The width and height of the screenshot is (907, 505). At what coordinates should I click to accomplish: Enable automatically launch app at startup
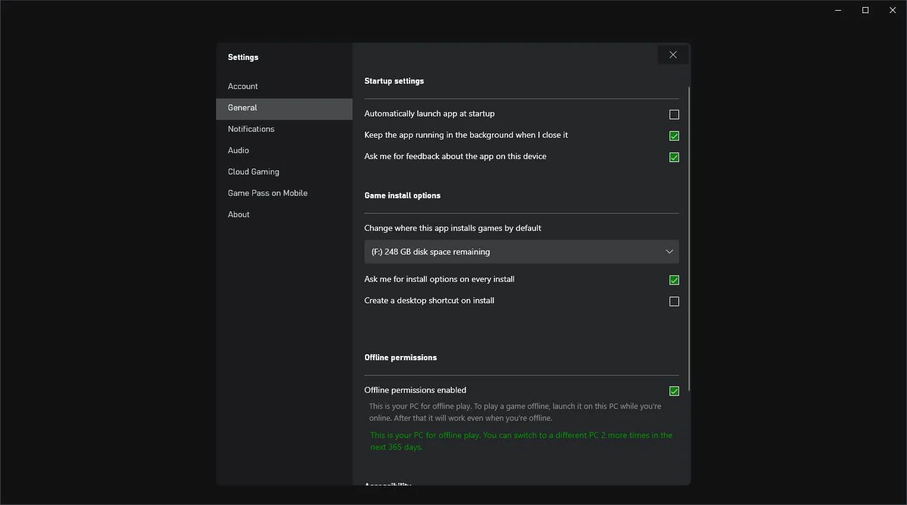pyautogui.click(x=674, y=114)
